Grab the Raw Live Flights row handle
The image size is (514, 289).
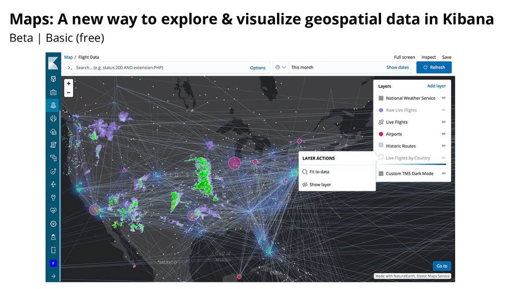pyautogui.click(x=444, y=110)
